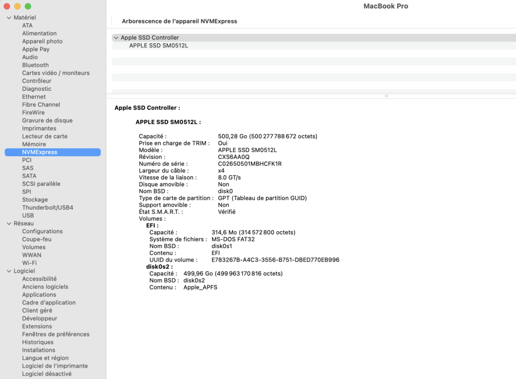Select ATA in the sidebar
This screenshot has height=379, width=516.
pyautogui.click(x=27, y=26)
